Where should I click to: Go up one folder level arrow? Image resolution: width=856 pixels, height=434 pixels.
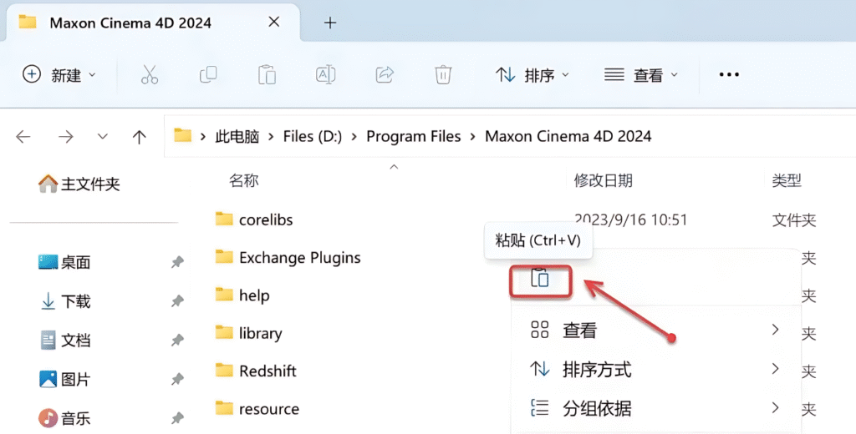[140, 136]
